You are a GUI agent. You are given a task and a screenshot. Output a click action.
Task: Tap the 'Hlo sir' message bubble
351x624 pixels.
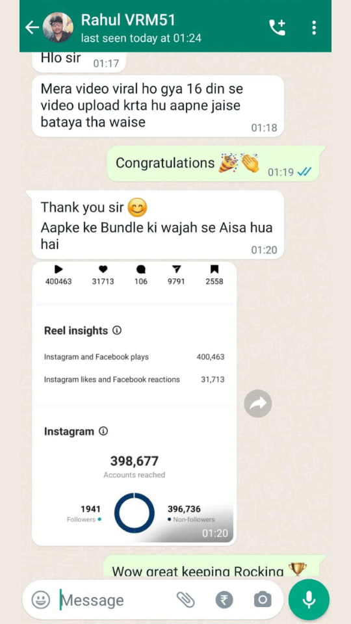(79, 61)
